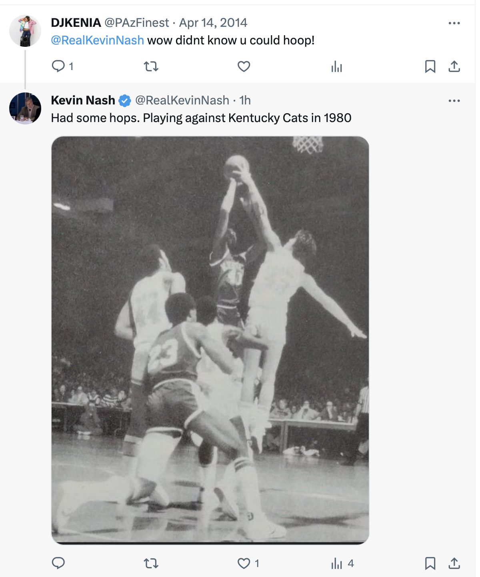Click the Kevin Nash display name

[83, 100]
